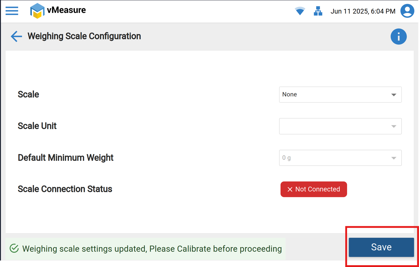
Task: Click the X icon in Not Connected badge
Action: coord(290,189)
